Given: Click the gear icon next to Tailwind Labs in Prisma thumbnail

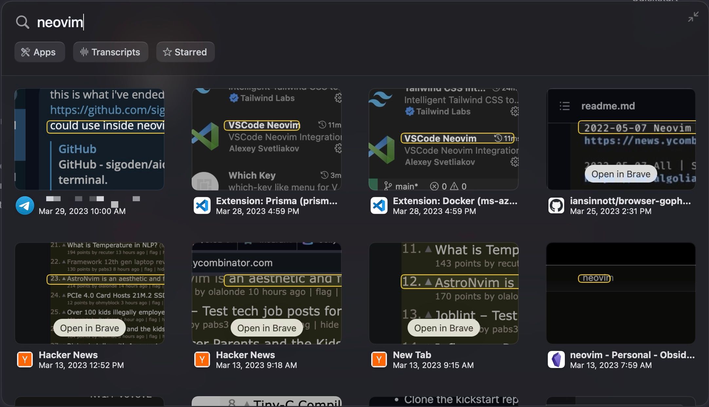Looking at the screenshot, I should tap(338, 98).
